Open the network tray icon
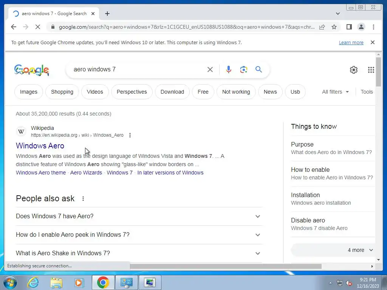Viewport: 387px width, 290px height. pyautogui.click(x=340, y=283)
